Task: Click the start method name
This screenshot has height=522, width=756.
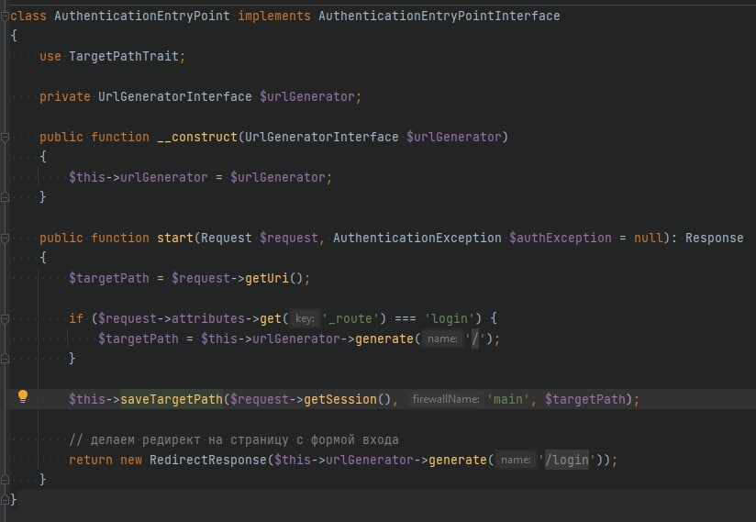Action: pyautogui.click(x=175, y=239)
